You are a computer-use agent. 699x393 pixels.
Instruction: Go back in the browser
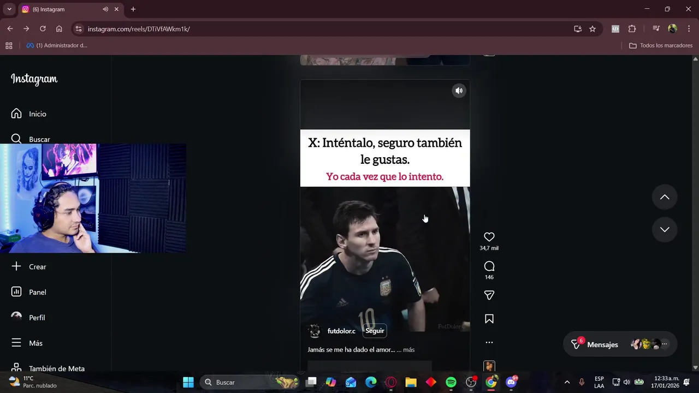pyautogui.click(x=10, y=29)
